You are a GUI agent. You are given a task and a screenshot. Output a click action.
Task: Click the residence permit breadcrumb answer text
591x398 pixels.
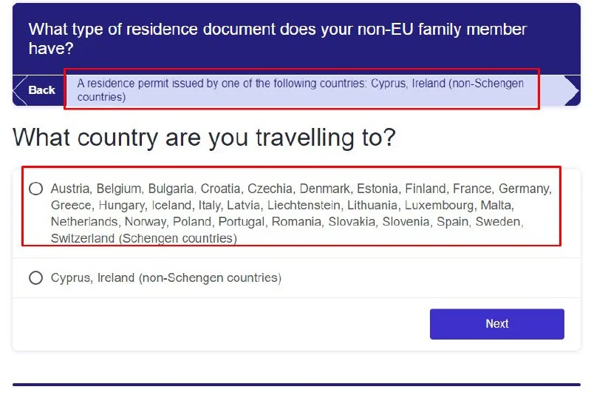point(295,90)
